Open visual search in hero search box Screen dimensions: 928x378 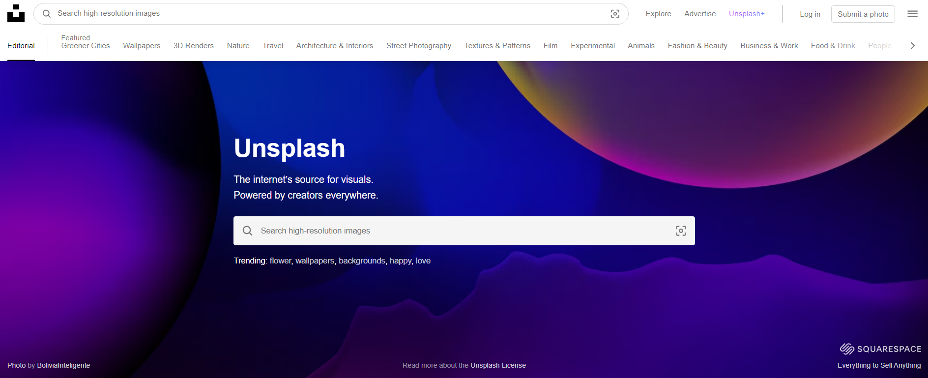click(x=681, y=231)
